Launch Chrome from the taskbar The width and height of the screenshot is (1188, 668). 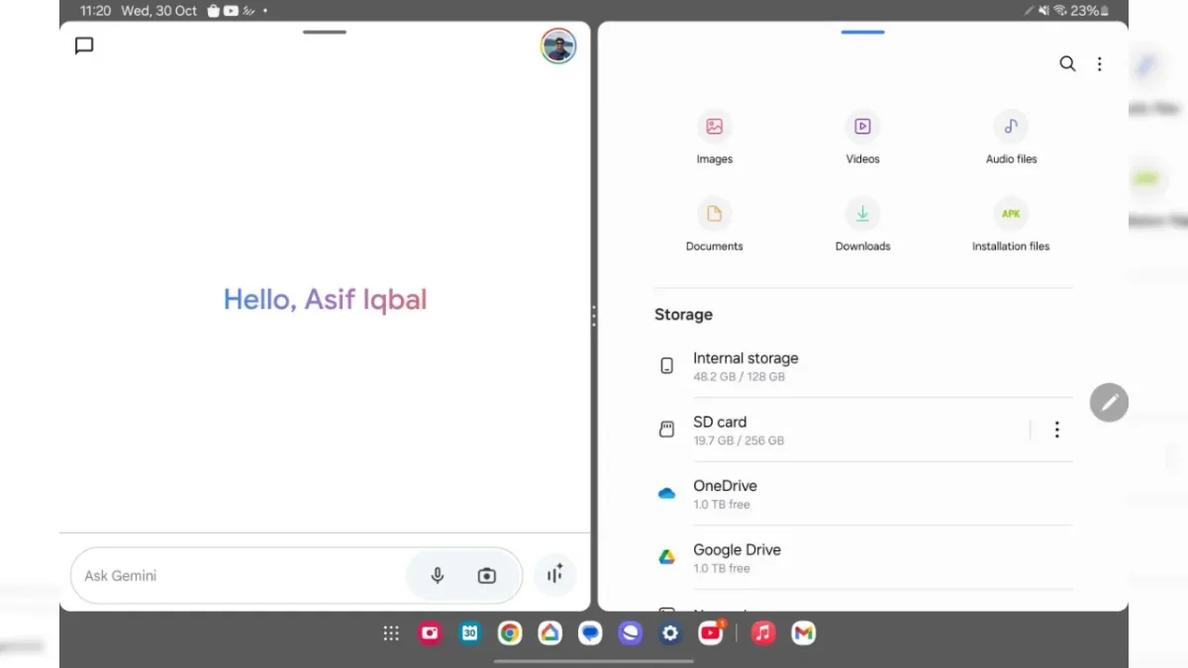pyautogui.click(x=510, y=633)
